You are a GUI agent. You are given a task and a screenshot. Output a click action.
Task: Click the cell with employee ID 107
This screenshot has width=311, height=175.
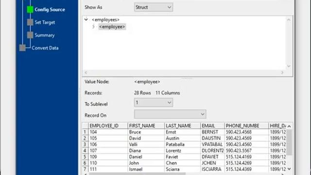tap(108, 151)
